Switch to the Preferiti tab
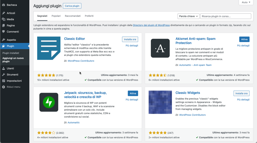Image resolution: width=257 pixels, height=143 pixels. pyautogui.click(x=89, y=16)
